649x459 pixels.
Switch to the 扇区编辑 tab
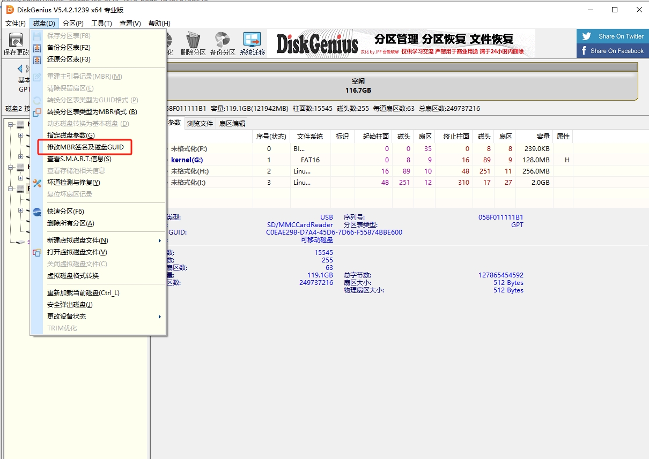coord(232,124)
